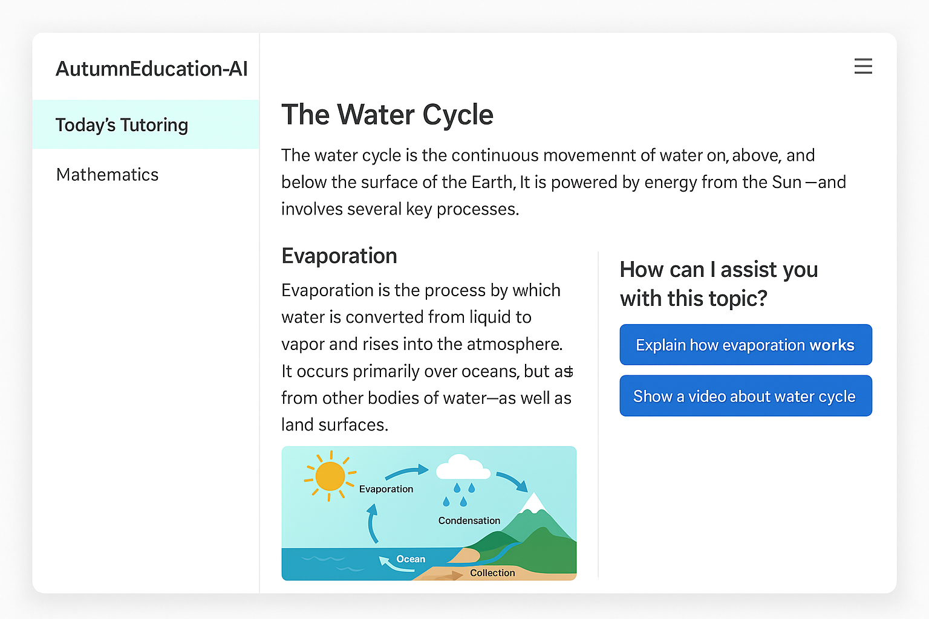This screenshot has height=619, width=929.
Task: Click the white cloud in the diagram
Action: pyautogui.click(x=462, y=467)
